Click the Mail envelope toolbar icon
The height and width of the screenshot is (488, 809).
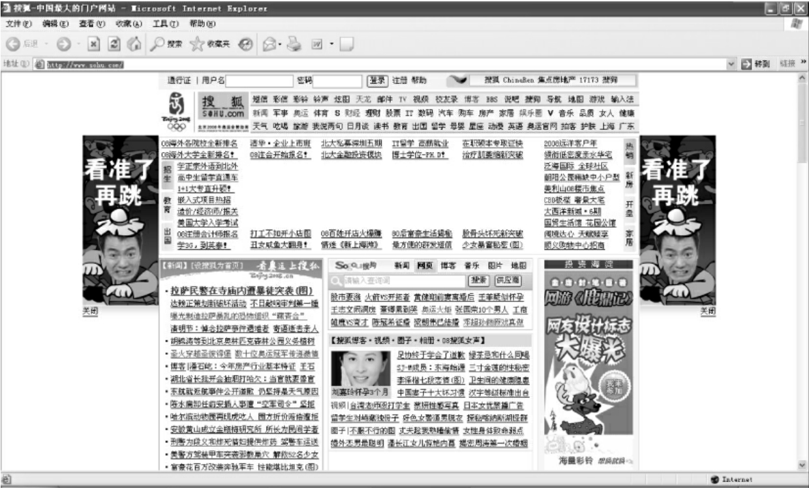click(x=269, y=44)
